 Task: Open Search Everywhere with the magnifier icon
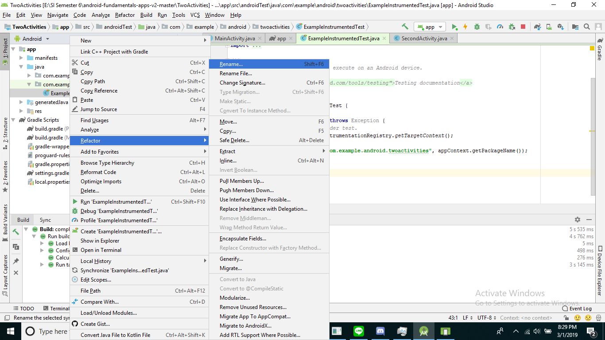(586, 27)
